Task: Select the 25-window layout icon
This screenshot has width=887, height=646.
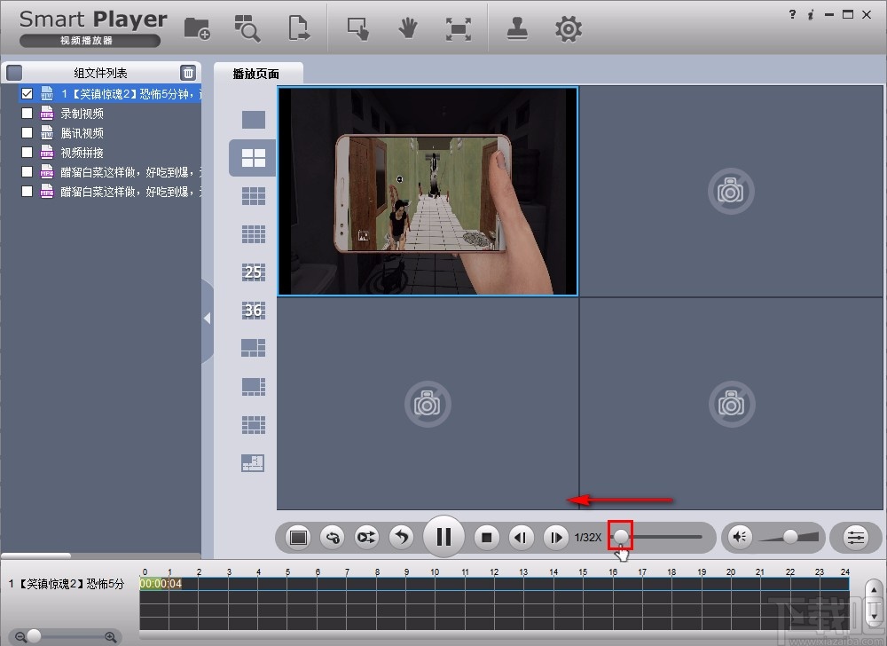Action: click(254, 272)
